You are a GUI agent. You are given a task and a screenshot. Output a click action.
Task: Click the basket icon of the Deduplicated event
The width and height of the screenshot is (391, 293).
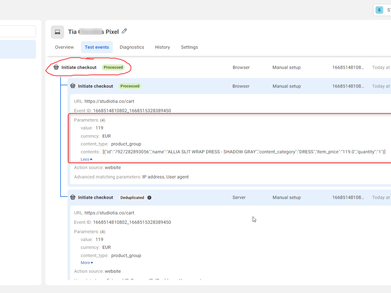pos(73,197)
